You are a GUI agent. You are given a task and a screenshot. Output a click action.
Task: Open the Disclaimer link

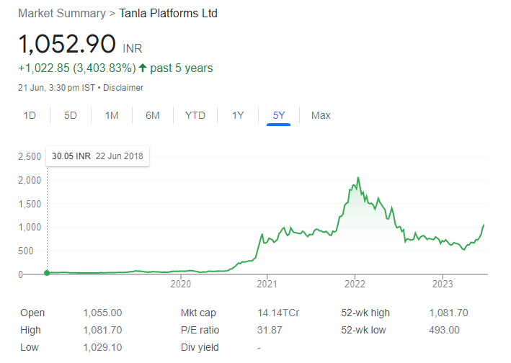point(125,88)
